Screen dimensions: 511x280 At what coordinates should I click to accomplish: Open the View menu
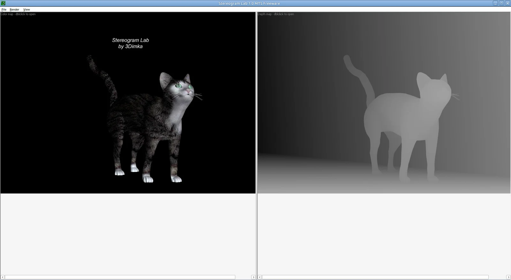[x=27, y=10]
